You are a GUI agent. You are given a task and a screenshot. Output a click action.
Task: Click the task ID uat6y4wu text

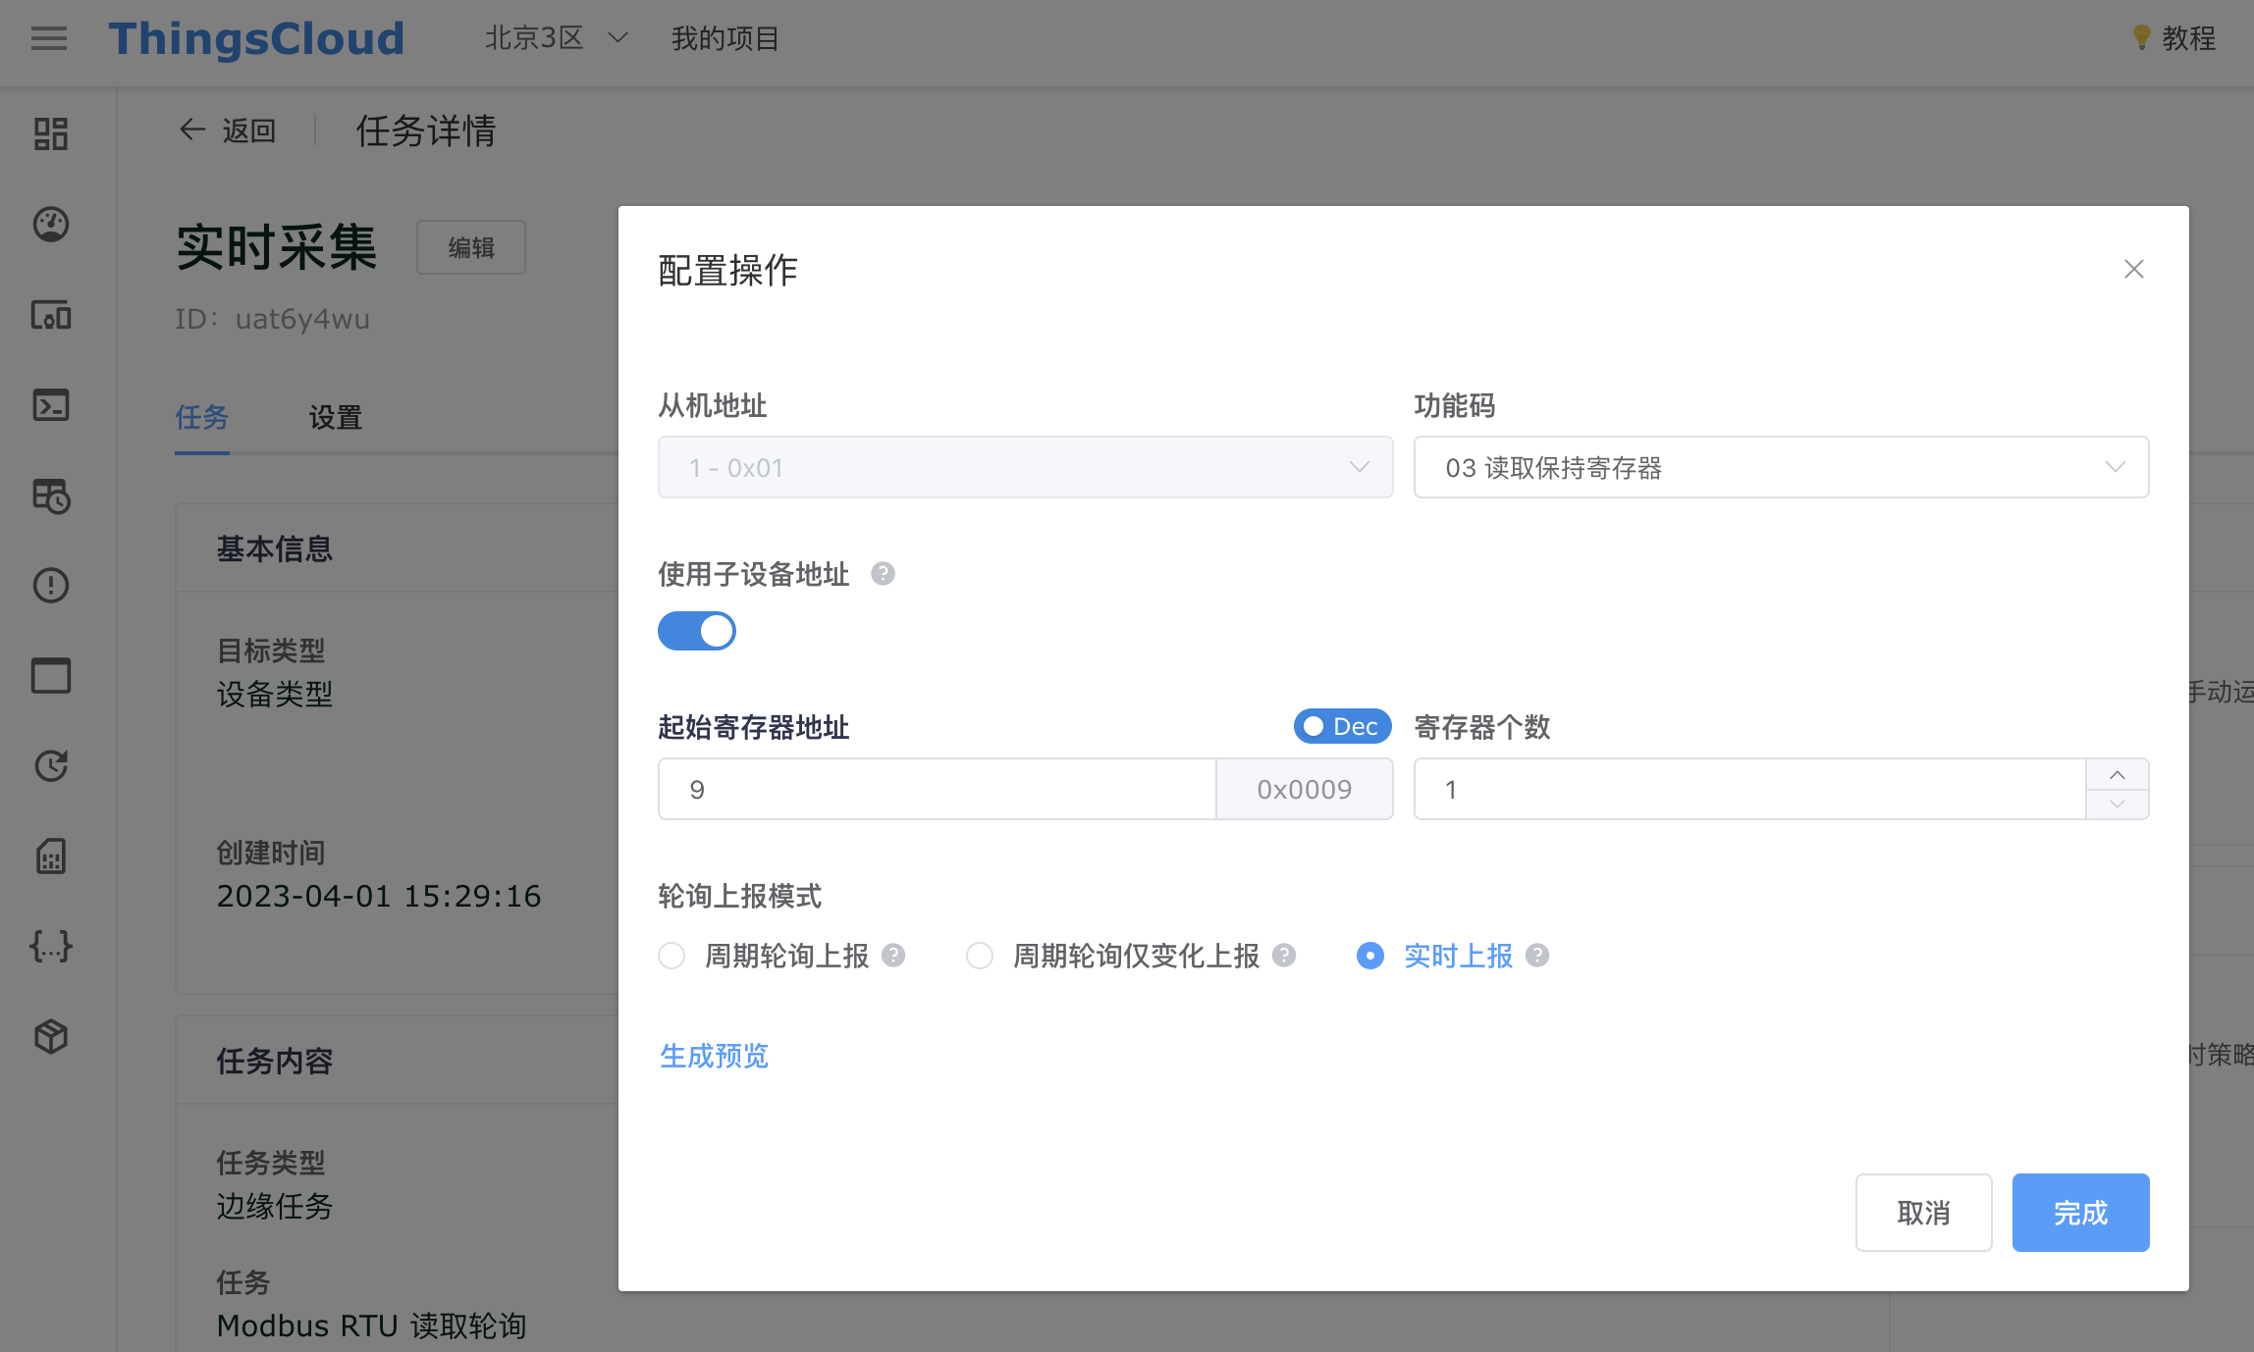[302, 319]
